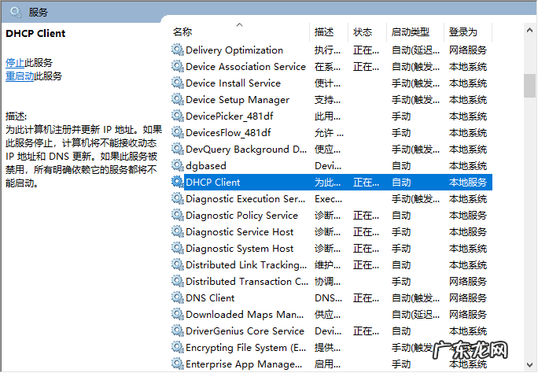Click the gear icon beside DevicesFlow_481df
The width and height of the screenshot is (538, 373).
[178, 132]
